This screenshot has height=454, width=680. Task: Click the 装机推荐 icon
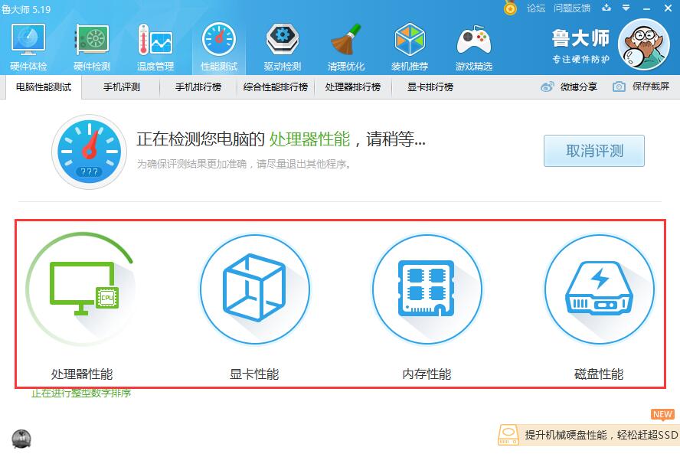(410, 44)
